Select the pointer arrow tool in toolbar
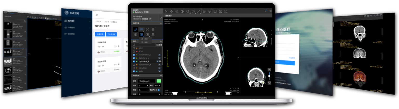 click(x=166, y=11)
